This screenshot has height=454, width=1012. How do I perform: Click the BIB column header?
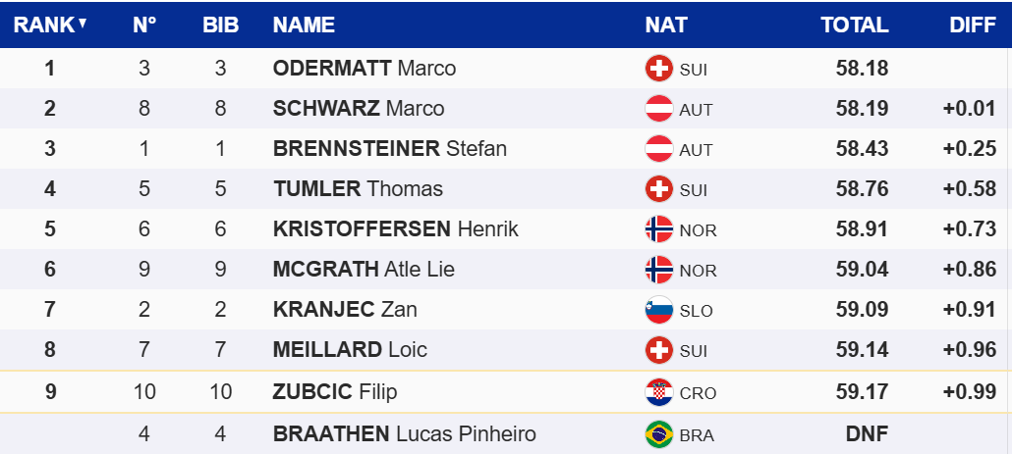click(x=220, y=25)
